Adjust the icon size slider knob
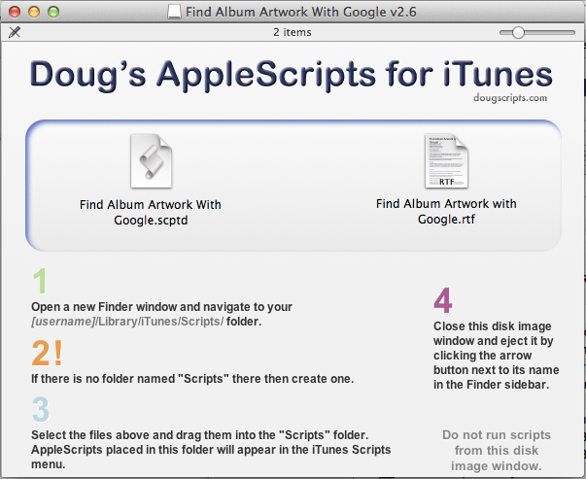 pyautogui.click(x=518, y=32)
